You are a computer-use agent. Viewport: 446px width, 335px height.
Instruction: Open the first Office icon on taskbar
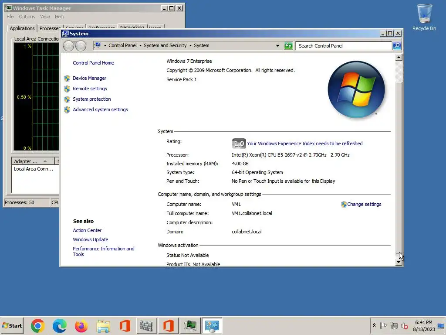[x=125, y=326]
